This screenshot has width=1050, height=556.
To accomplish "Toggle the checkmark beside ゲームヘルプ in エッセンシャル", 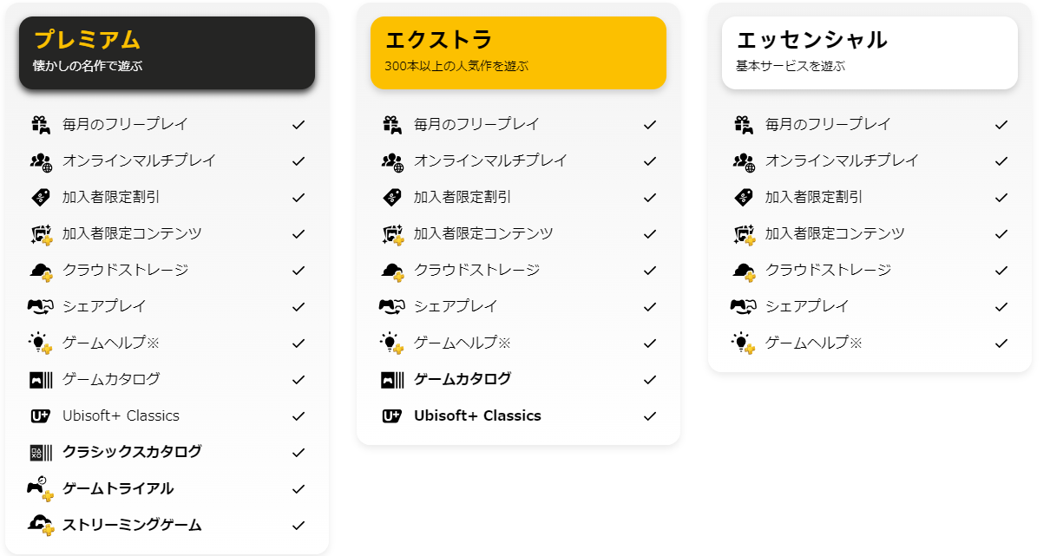I will (1001, 343).
